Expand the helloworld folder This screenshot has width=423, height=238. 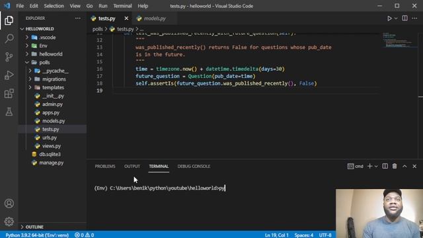(51, 54)
